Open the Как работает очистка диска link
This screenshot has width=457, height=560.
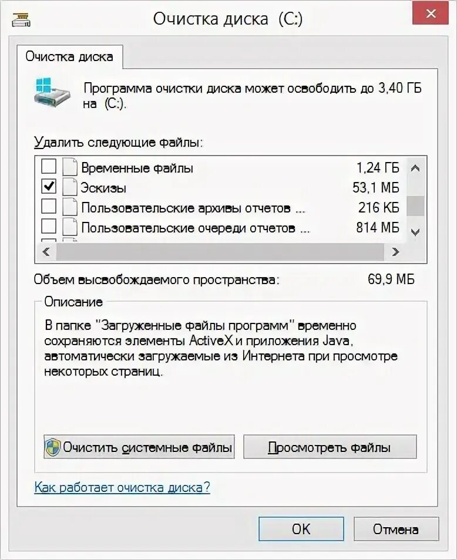122,487
